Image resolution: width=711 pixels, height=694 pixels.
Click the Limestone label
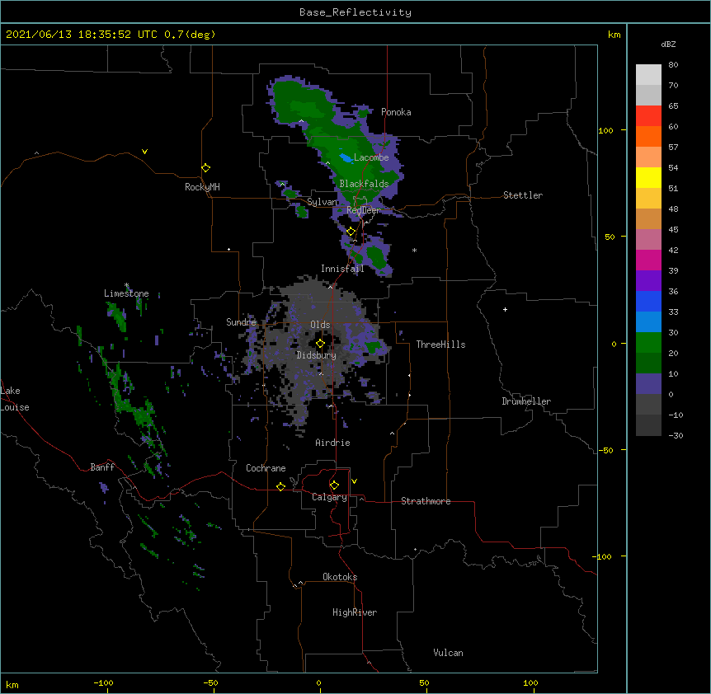pyautogui.click(x=126, y=293)
